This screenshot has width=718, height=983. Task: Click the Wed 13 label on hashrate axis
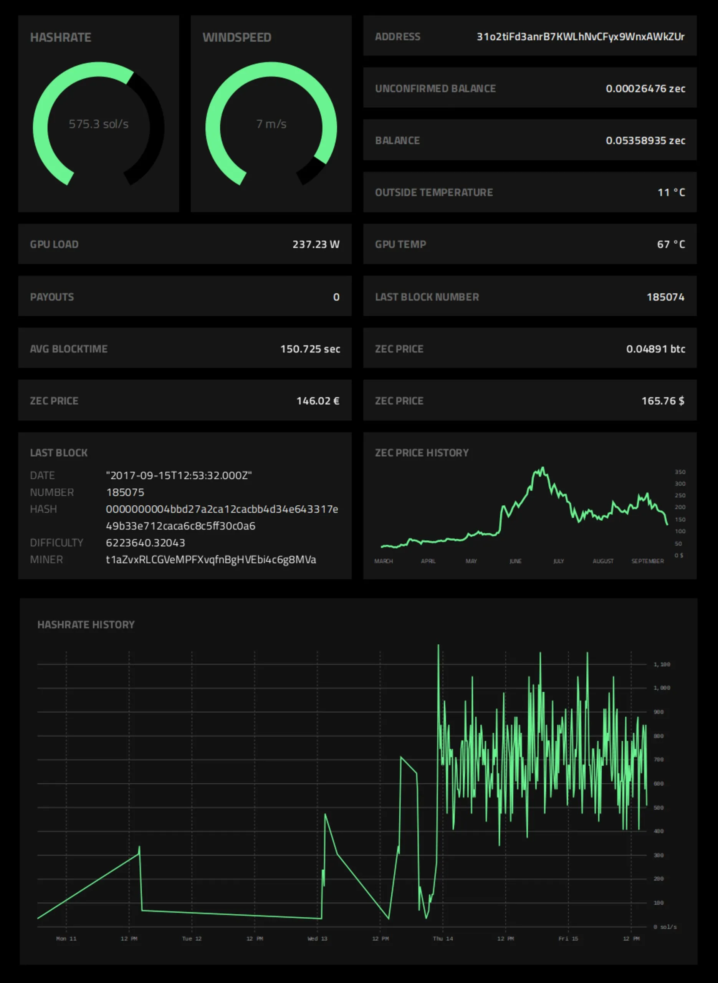click(317, 939)
